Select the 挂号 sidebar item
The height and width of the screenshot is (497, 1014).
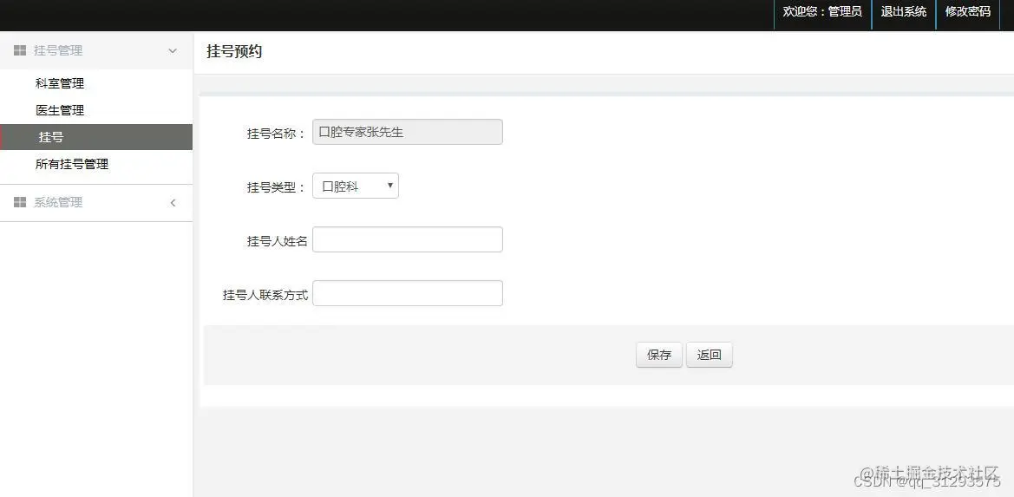[96, 137]
